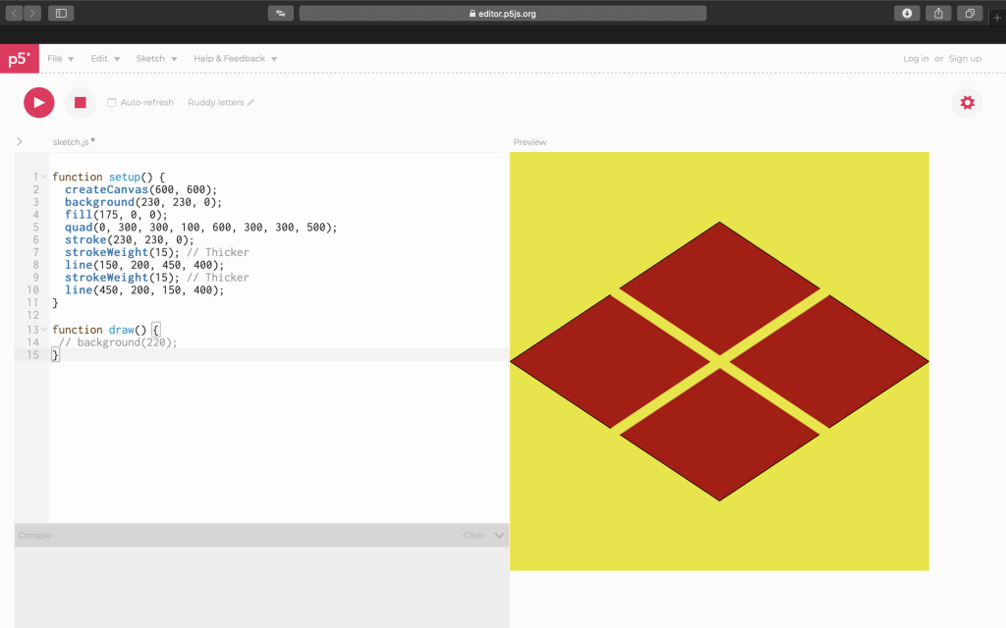Image resolution: width=1006 pixels, height=628 pixels.
Task: Click the quad code line 5
Action: pyautogui.click(x=200, y=227)
